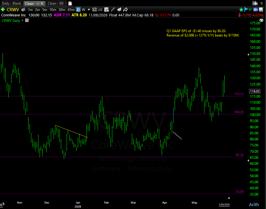The image size is (266, 209).
Task: Click the share arrow icon
Action: pos(125,9)
